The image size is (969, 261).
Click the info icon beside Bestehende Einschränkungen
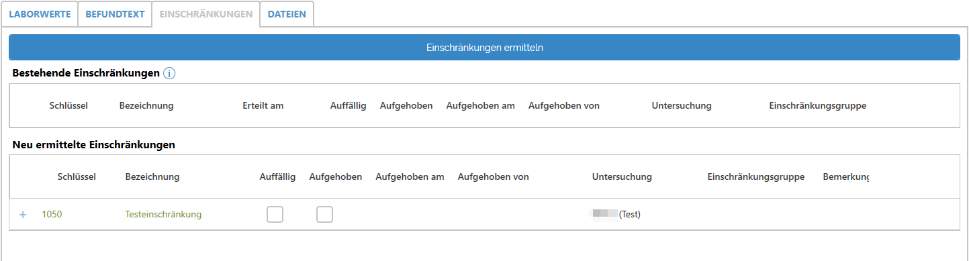tap(169, 73)
